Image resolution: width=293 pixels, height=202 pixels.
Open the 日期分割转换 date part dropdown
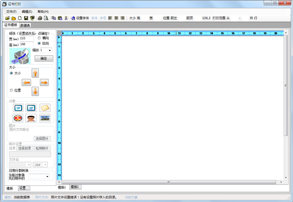(47, 177)
